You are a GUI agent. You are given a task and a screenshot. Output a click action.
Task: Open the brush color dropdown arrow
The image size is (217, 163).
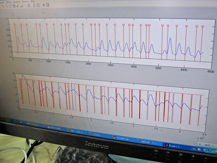tap(24, 6)
